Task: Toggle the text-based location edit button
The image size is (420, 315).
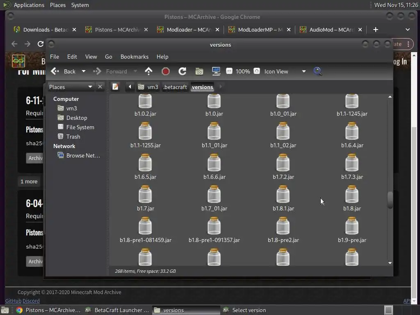Action: coord(116,87)
